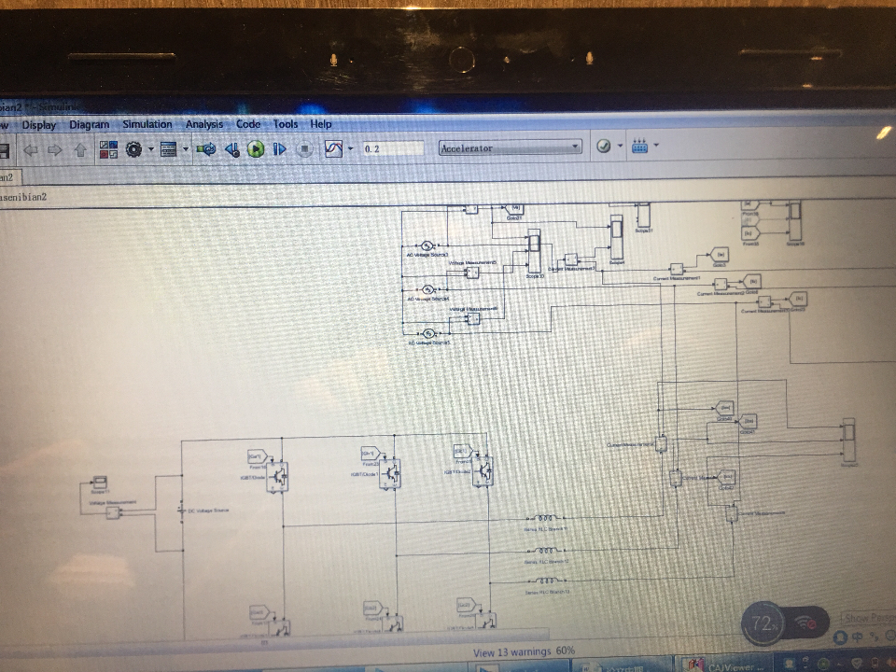Open Model Configuration Parameters gear icon
Screen dimensions: 896x672
[x=133, y=149]
